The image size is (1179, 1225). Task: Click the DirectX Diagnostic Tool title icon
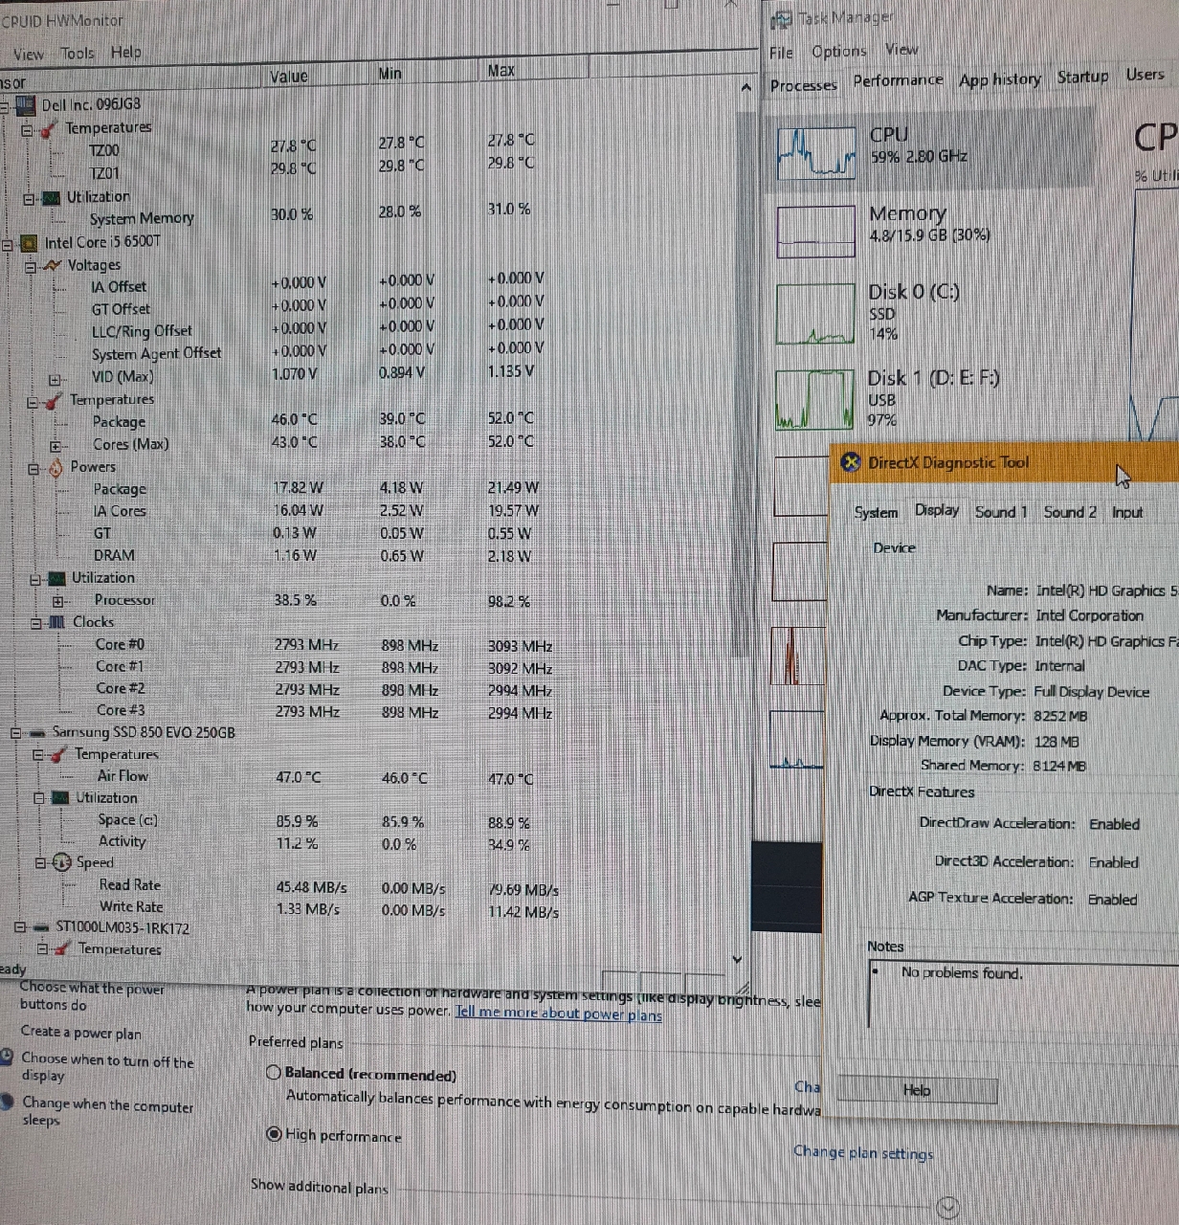coord(850,463)
